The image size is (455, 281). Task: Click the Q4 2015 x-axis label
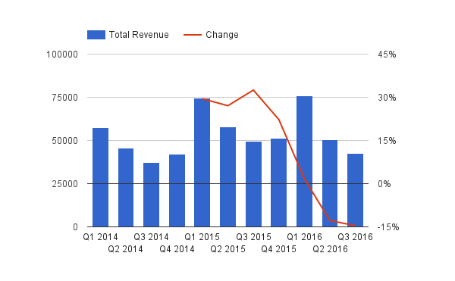[278, 249]
